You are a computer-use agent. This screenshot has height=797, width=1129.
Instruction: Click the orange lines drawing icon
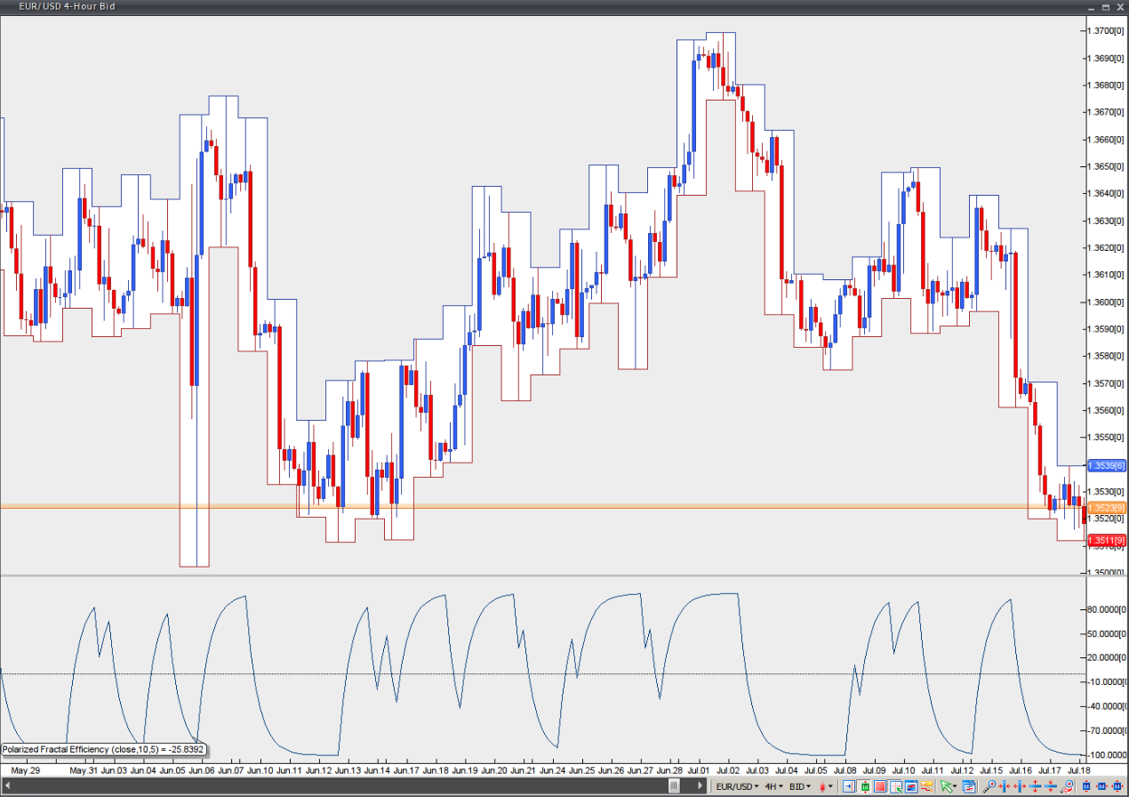(926, 786)
